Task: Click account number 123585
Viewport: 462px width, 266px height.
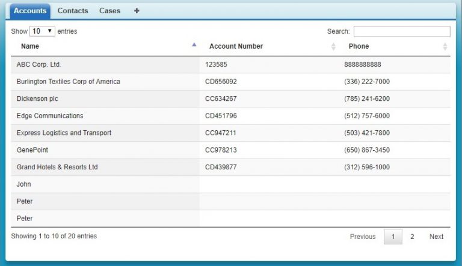Action: [216, 64]
